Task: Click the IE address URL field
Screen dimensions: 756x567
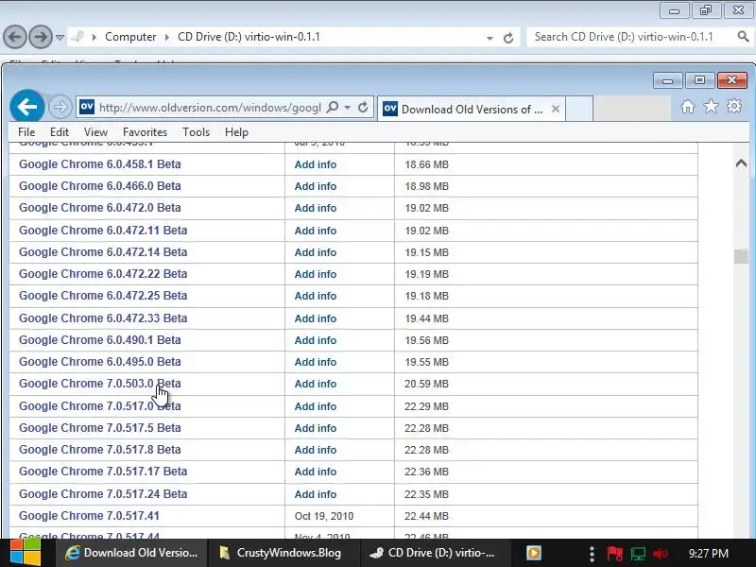Action: 210,108
